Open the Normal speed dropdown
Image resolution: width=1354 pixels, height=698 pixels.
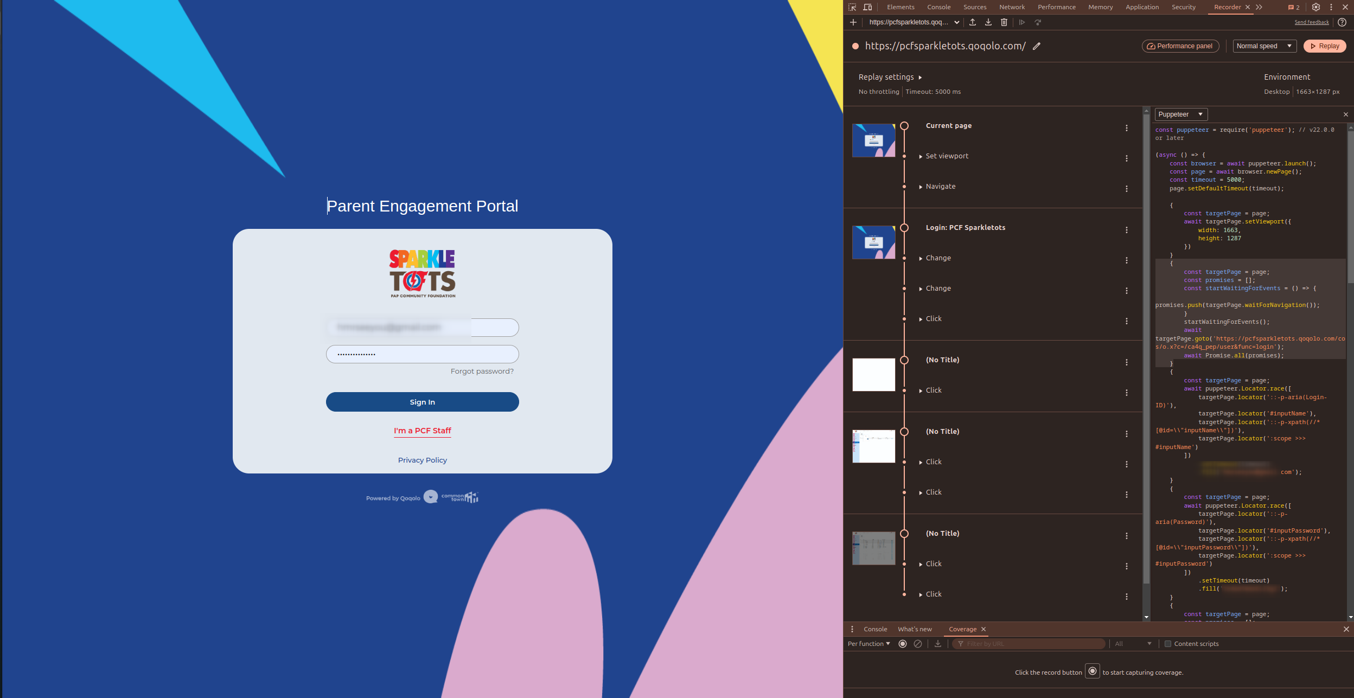[1264, 46]
